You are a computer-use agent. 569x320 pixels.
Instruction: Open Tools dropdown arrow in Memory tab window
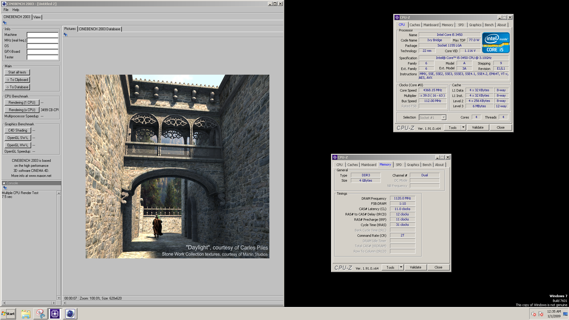(x=401, y=267)
